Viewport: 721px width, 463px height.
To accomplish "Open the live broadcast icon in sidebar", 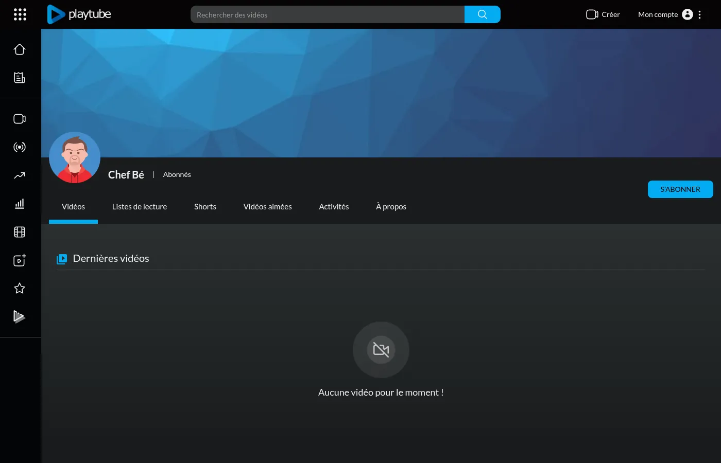I will point(20,147).
